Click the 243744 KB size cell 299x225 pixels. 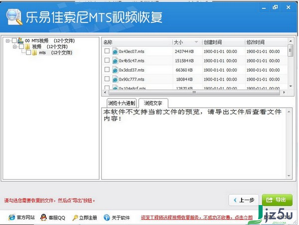point(184,51)
